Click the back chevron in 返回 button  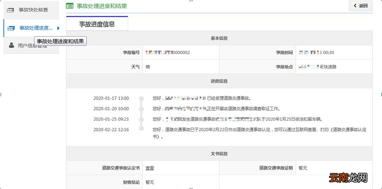355,6
